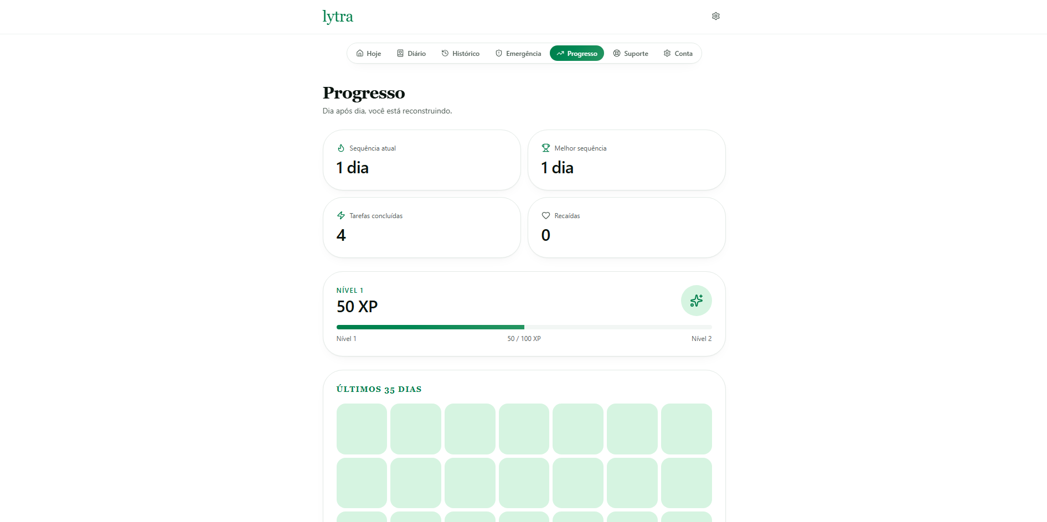Open the Emergência tab
Screen dimensions: 1047x522
click(518, 54)
